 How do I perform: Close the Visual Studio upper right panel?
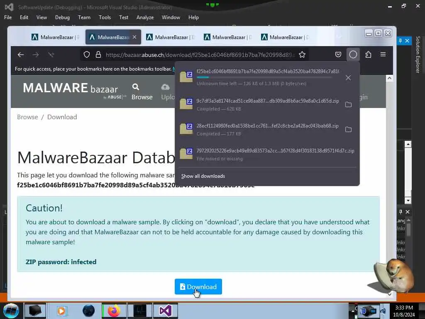point(407,41)
